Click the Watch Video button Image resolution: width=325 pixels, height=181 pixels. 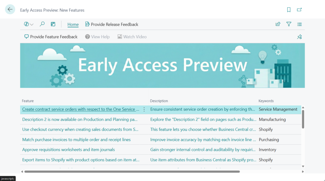click(132, 37)
